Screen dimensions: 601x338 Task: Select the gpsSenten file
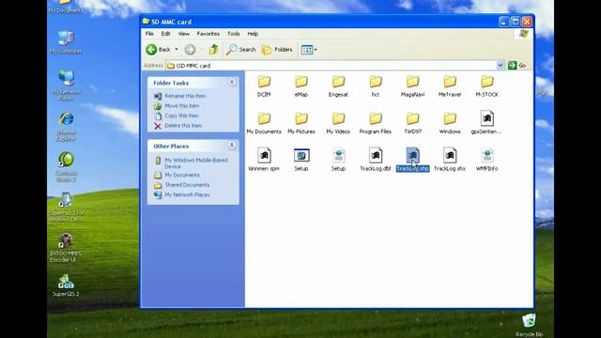coord(486,123)
